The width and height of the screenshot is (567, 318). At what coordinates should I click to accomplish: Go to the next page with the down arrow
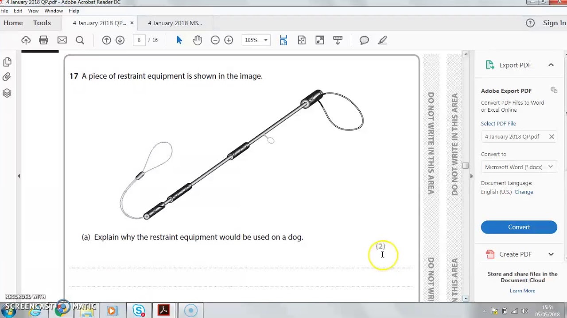[x=120, y=40]
